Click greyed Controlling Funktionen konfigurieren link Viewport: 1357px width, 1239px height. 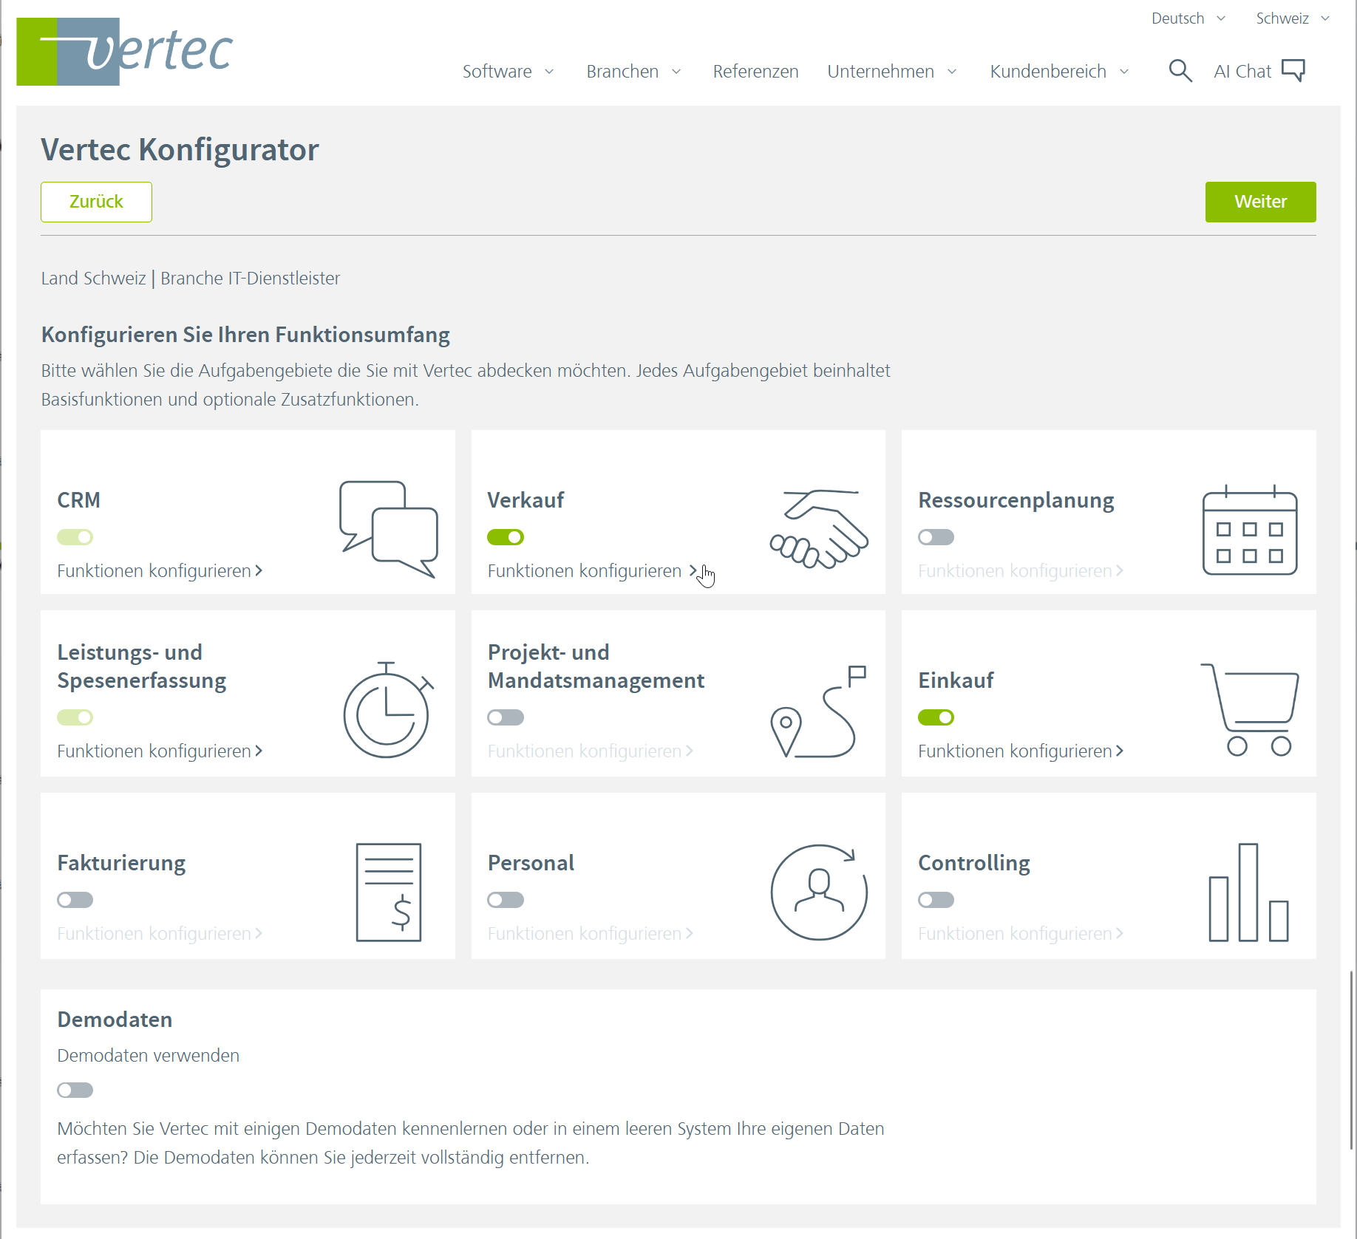(x=1021, y=934)
